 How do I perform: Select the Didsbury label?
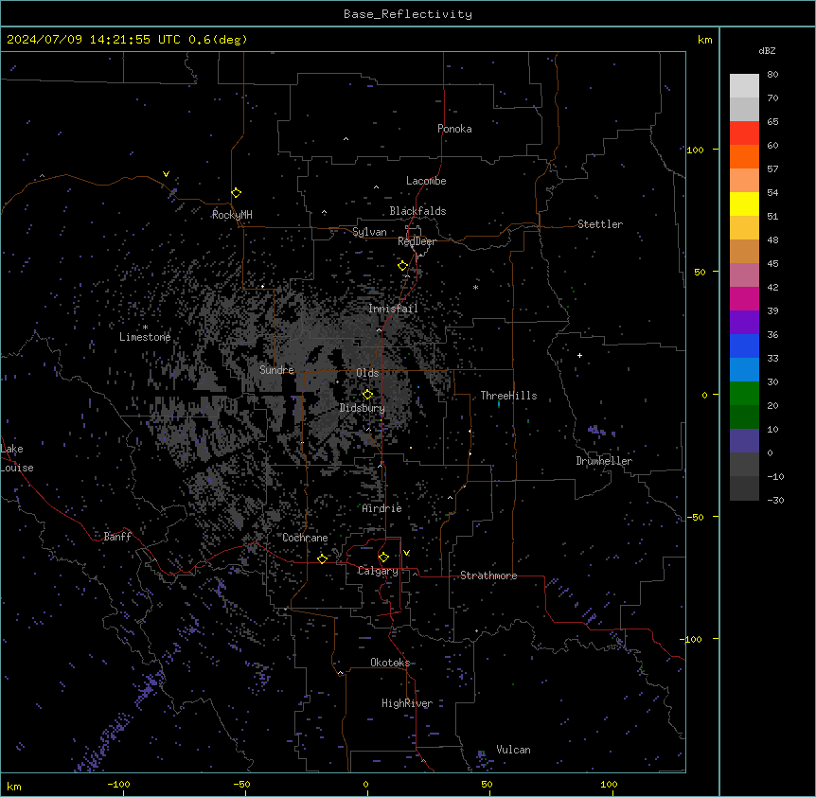[x=363, y=408]
